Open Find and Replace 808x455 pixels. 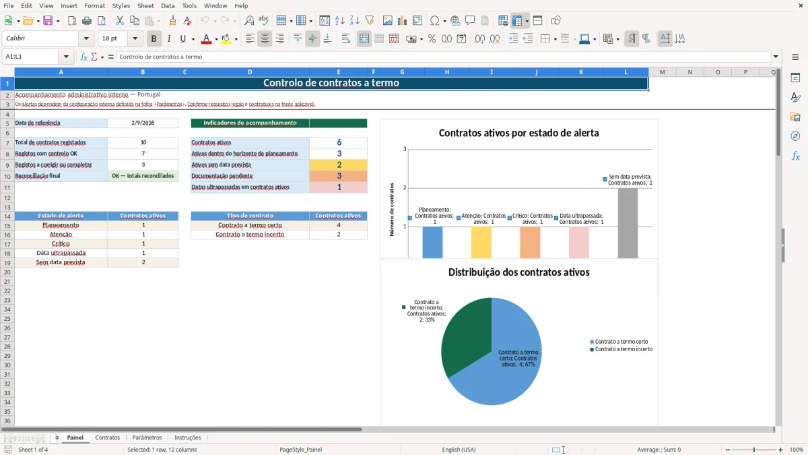point(249,21)
